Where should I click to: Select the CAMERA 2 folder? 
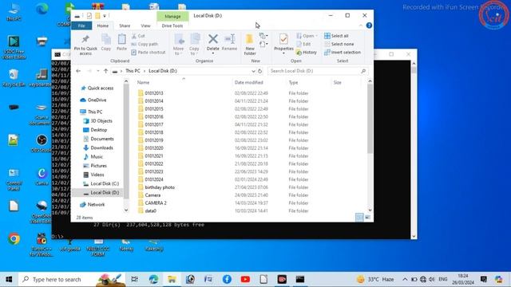pyautogui.click(x=153, y=203)
